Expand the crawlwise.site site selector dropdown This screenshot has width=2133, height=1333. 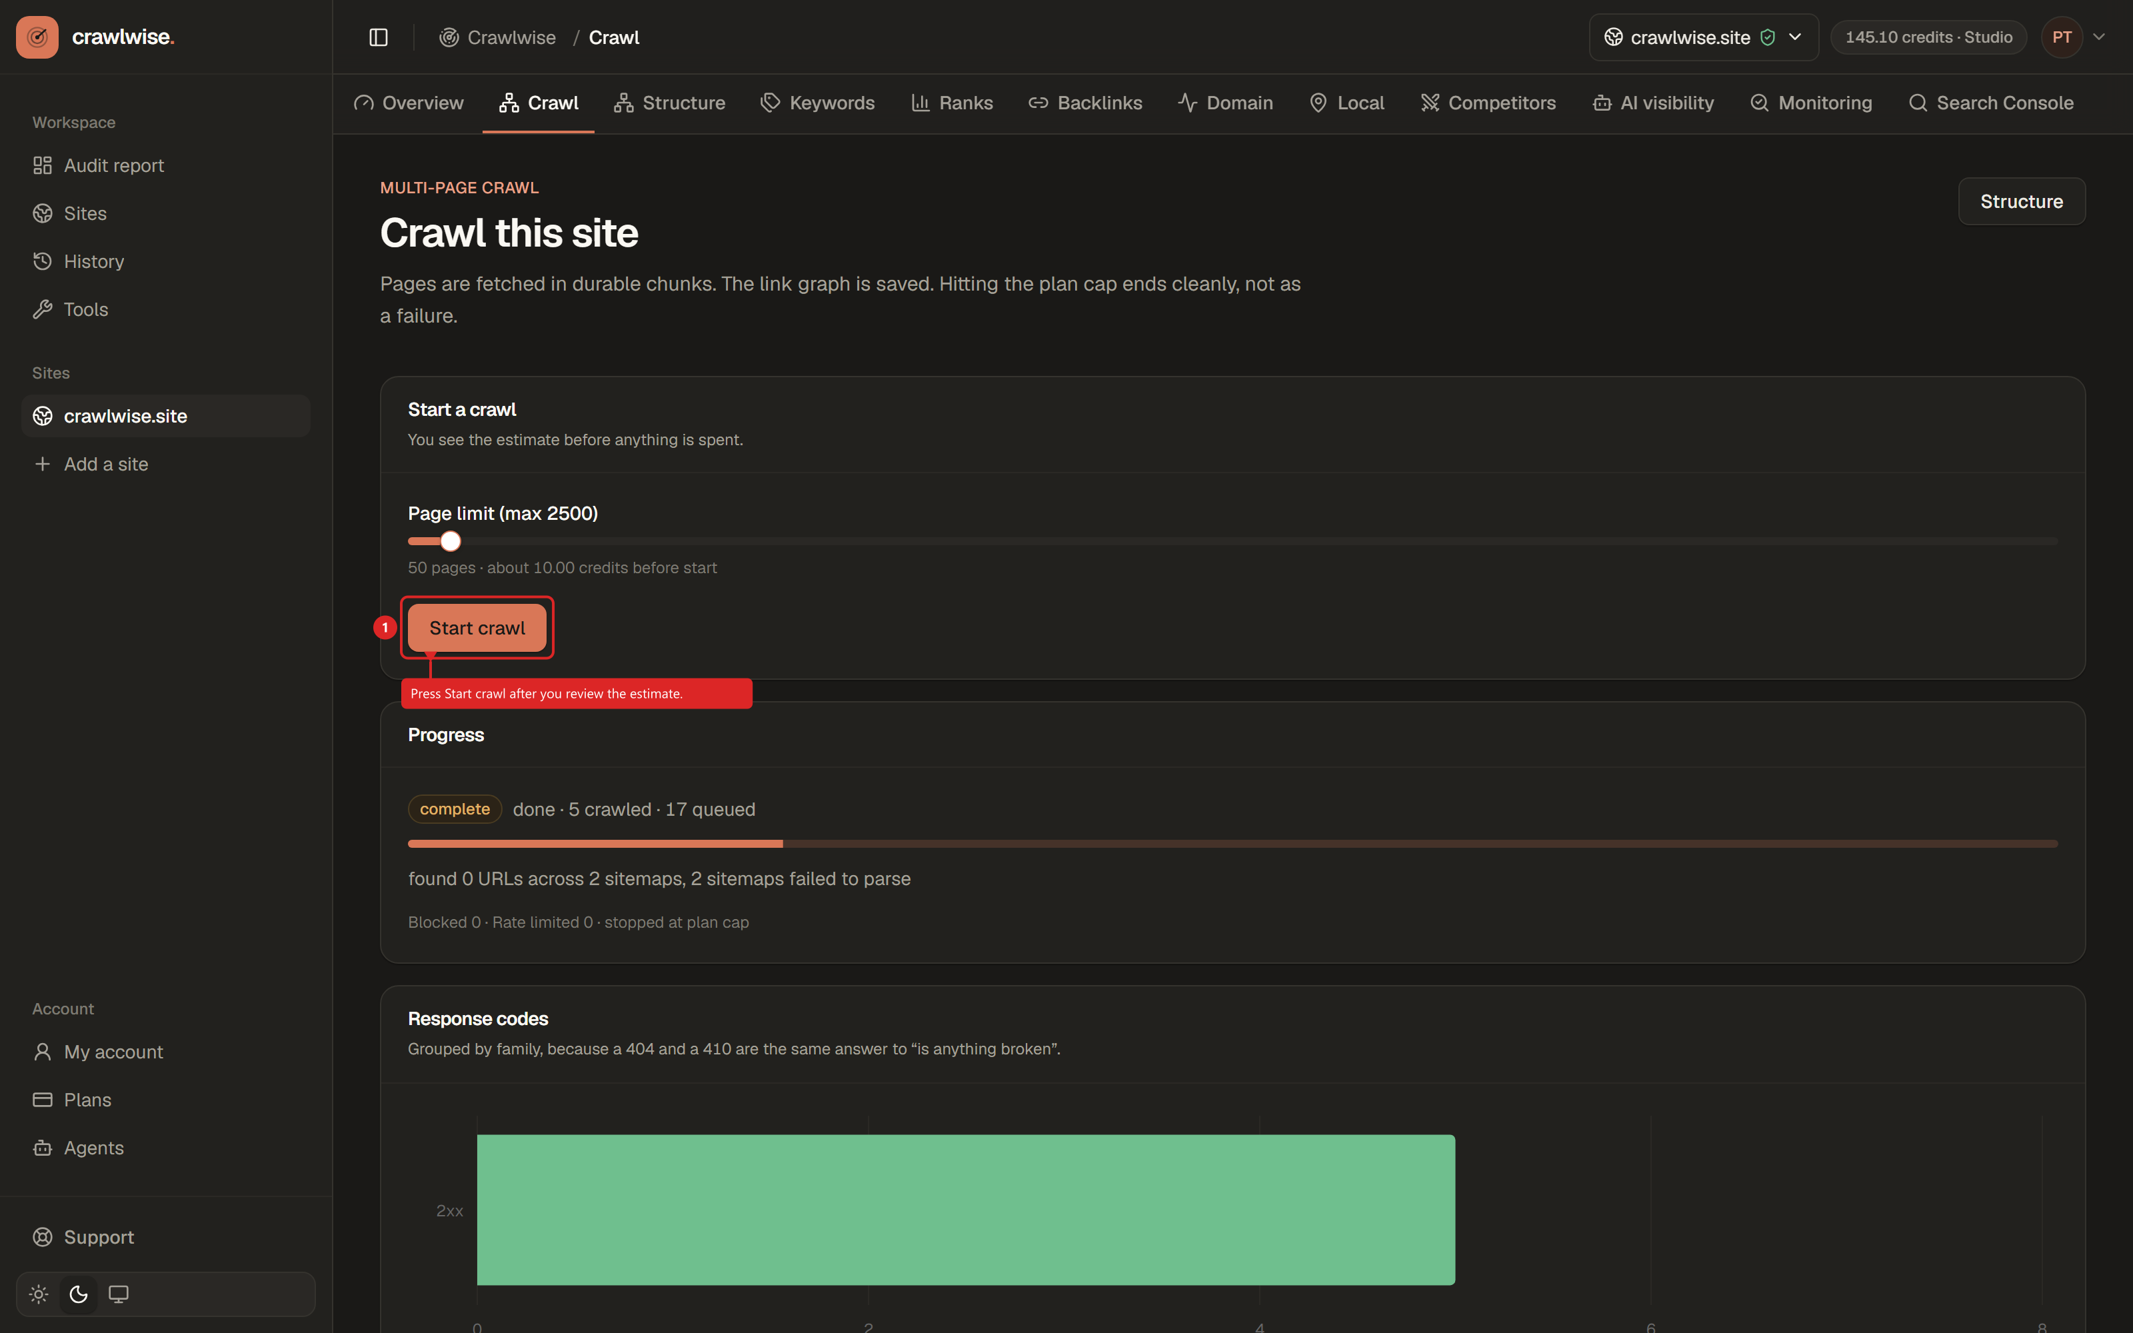click(x=1704, y=37)
